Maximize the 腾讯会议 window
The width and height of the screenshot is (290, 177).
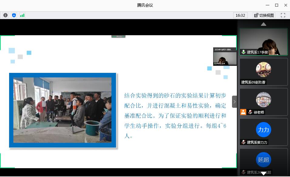point(277,5)
